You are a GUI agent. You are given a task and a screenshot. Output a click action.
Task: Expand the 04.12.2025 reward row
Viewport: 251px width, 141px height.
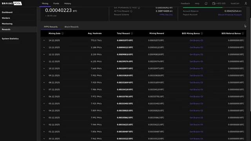44,110
